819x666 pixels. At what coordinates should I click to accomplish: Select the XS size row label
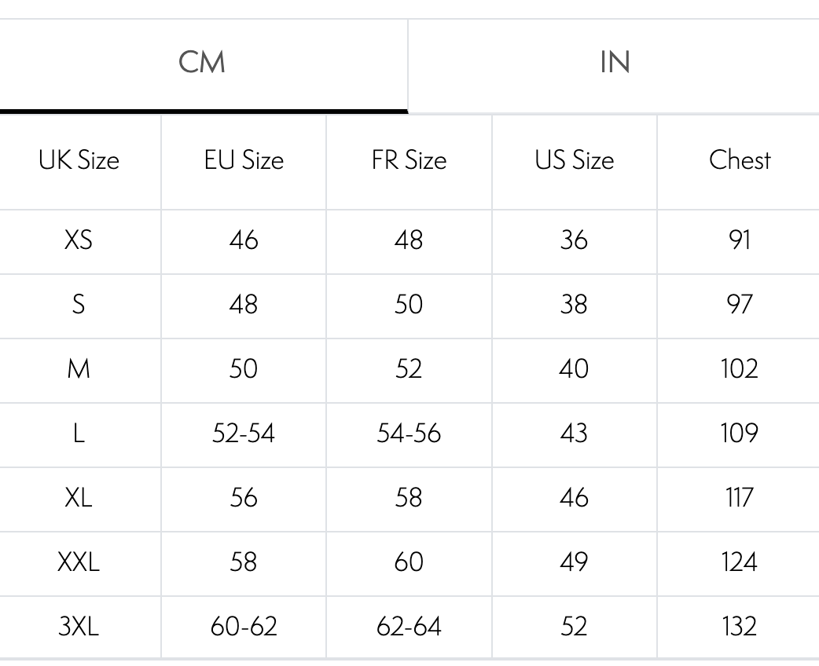tap(79, 240)
